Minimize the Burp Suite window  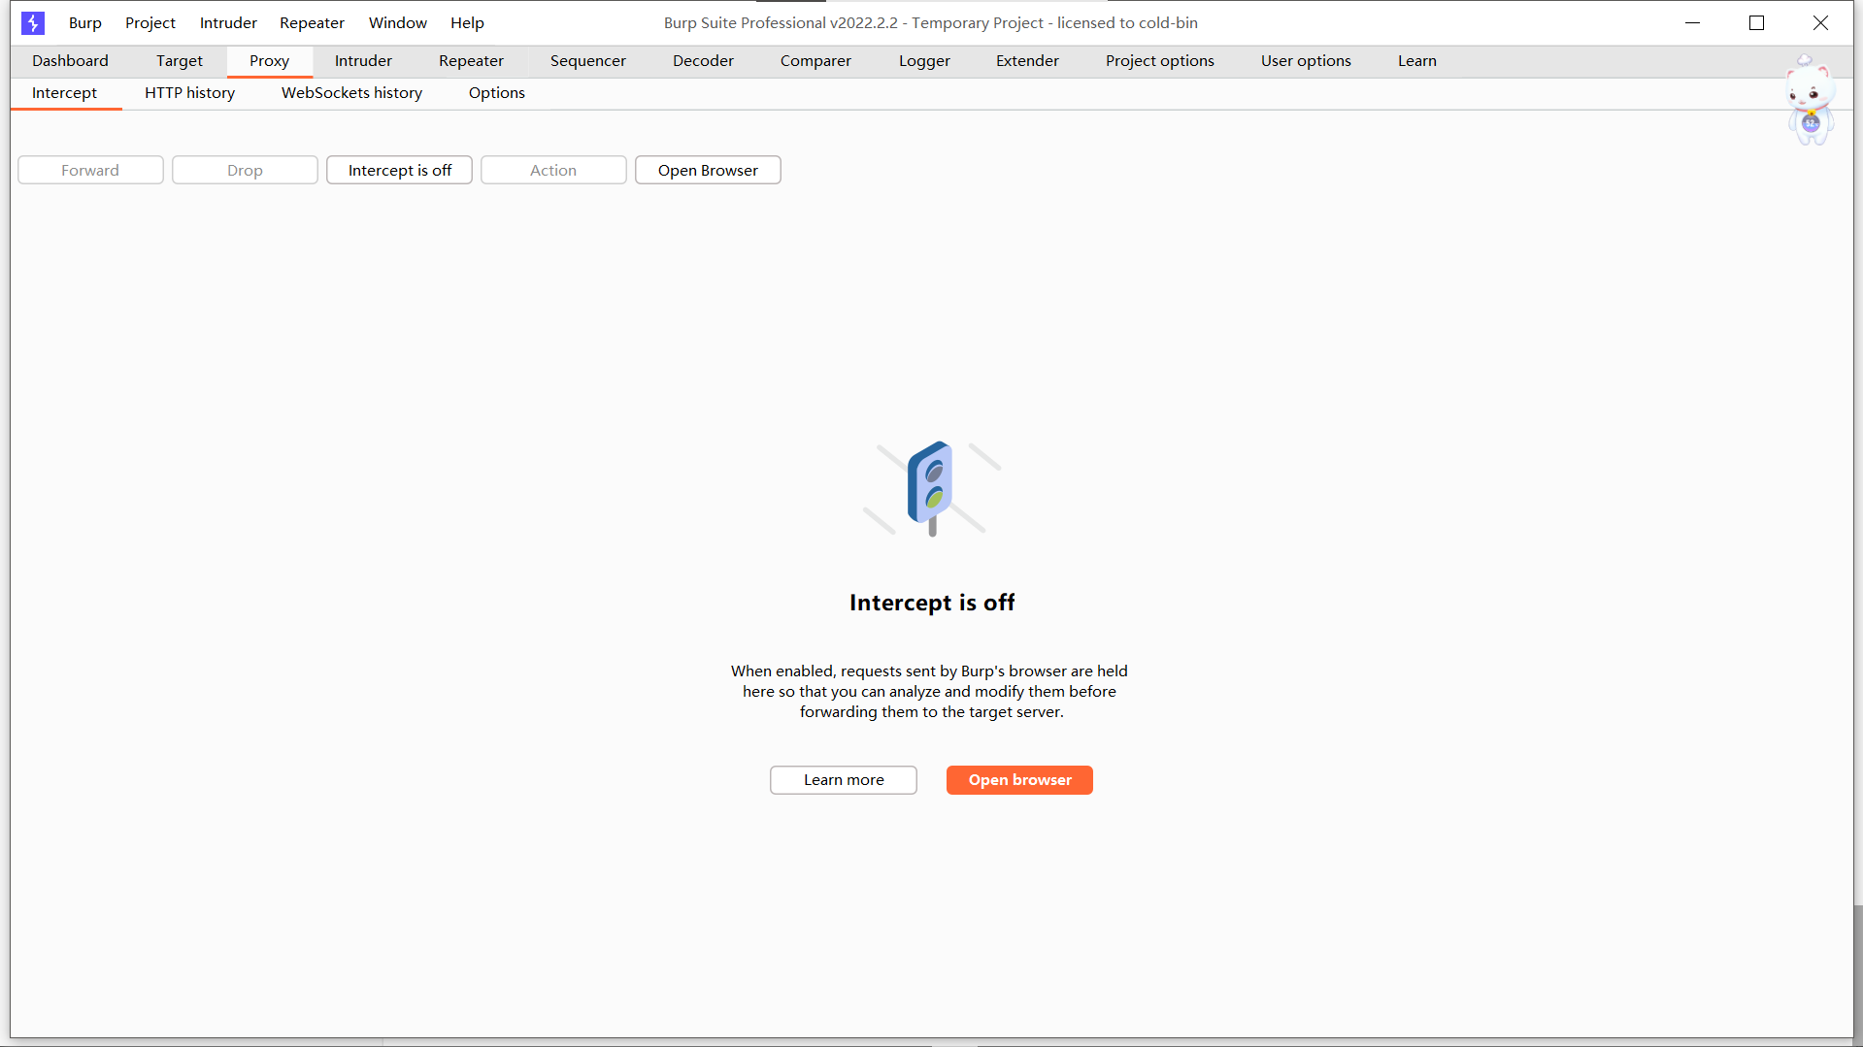1692,22
